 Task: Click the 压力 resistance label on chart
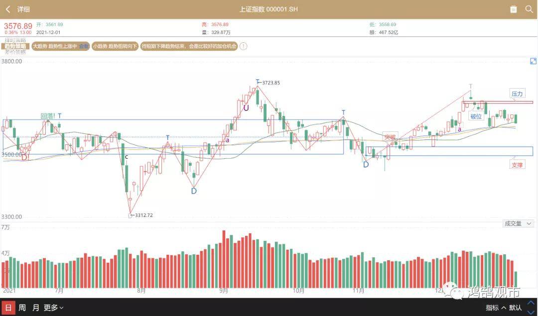(517, 94)
